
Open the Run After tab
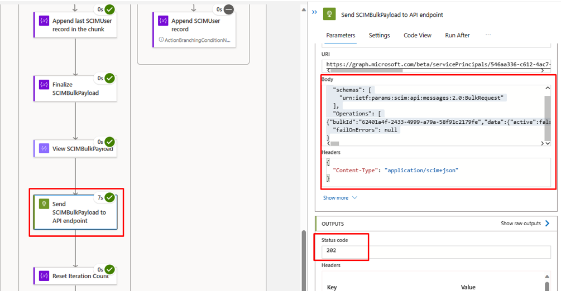[x=457, y=35]
